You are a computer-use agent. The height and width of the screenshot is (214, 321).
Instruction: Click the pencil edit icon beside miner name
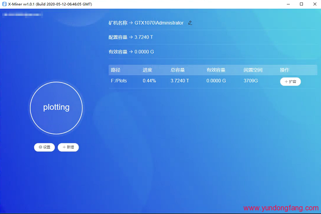coord(190,23)
